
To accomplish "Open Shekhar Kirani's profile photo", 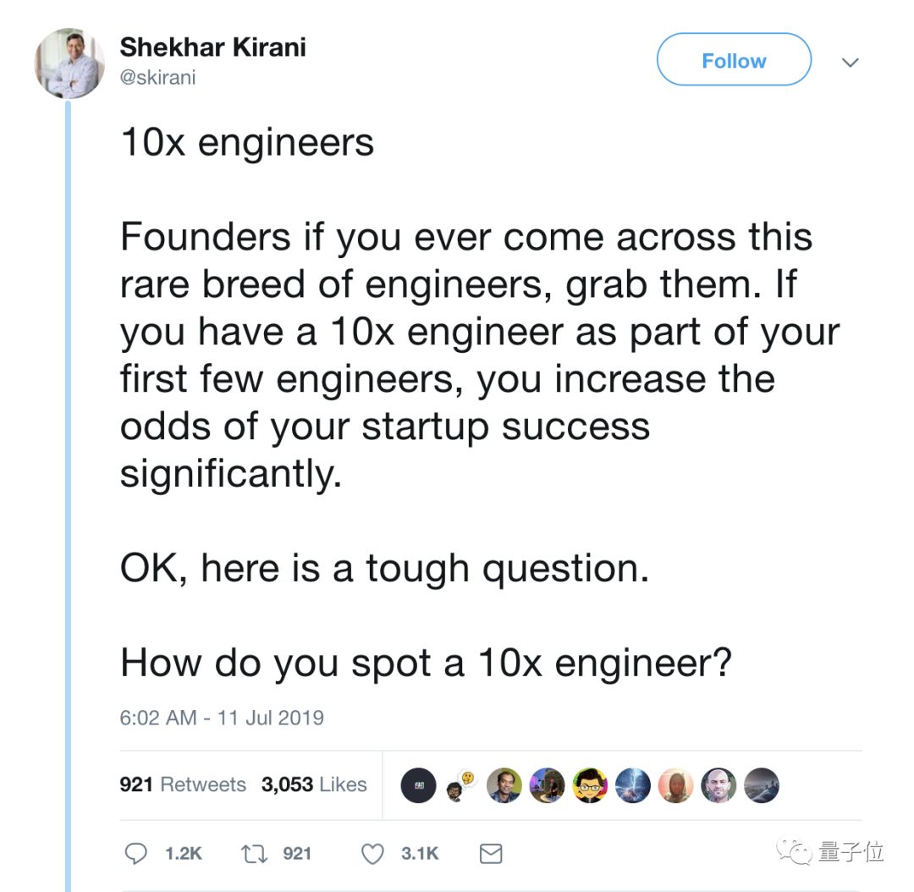I will tap(69, 63).
